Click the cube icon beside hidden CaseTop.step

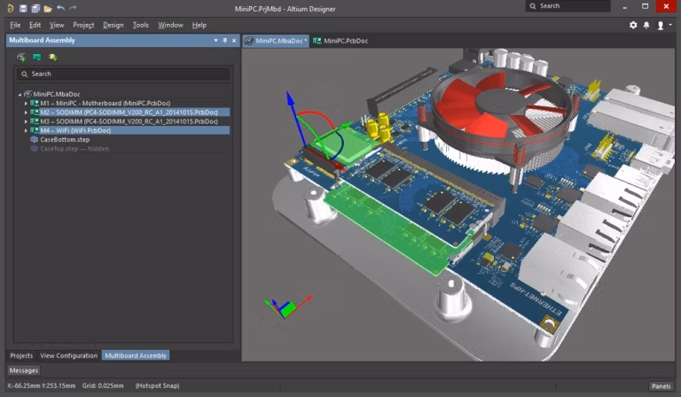(35, 148)
